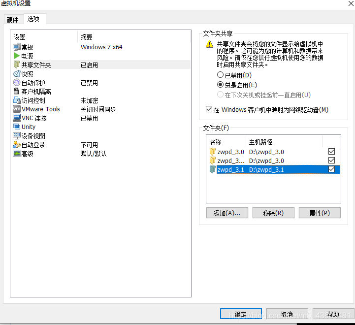Click the folder icon of zwpd_3... row
355x325 pixels.
(x=212, y=161)
